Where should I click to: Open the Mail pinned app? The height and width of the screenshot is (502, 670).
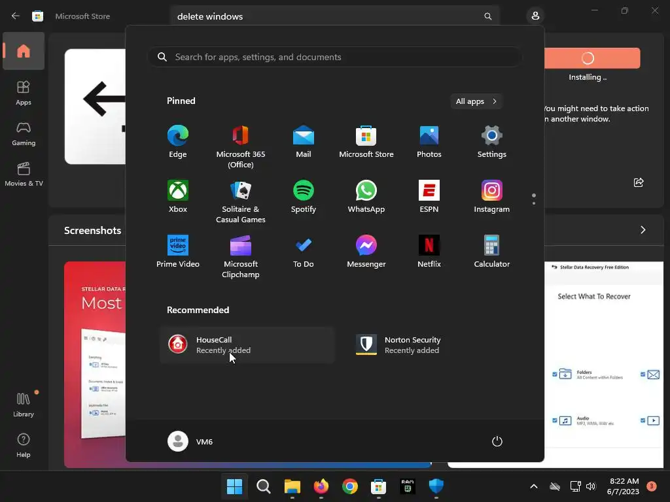point(304,142)
